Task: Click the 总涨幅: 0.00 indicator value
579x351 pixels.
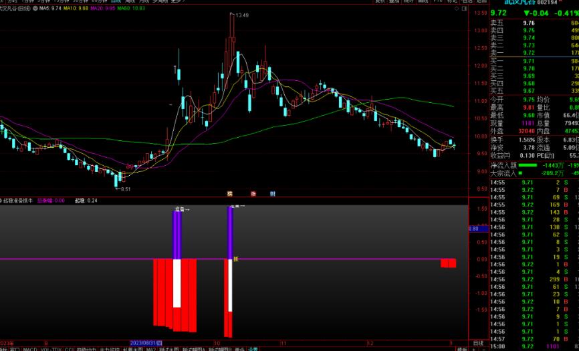Action: click(x=51, y=201)
